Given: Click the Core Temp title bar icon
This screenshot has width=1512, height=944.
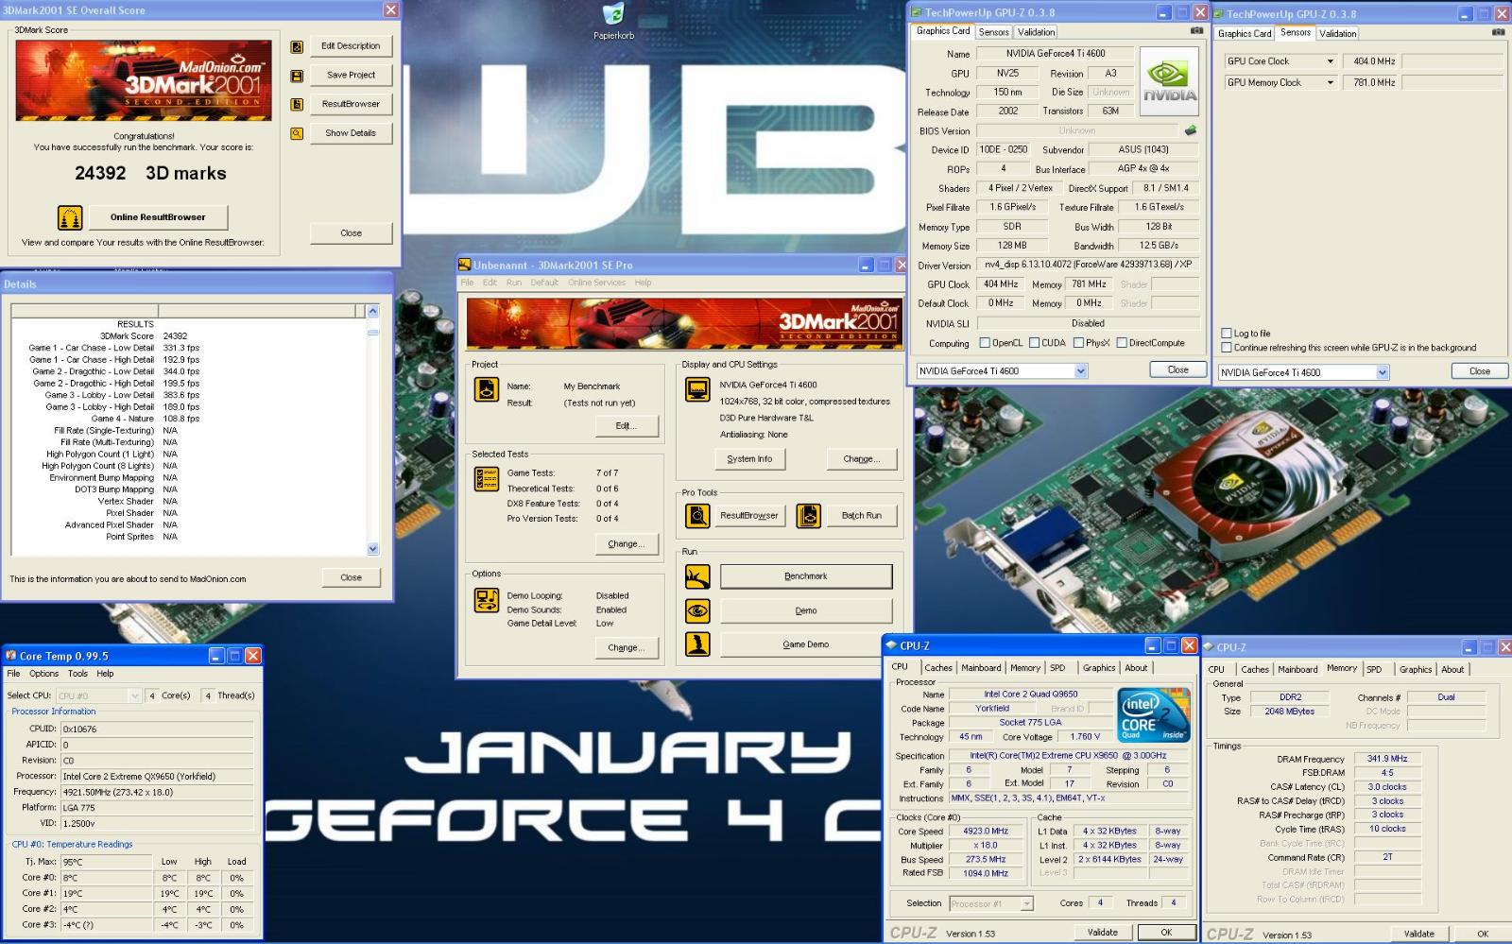Looking at the screenshot, I should 11,656.
